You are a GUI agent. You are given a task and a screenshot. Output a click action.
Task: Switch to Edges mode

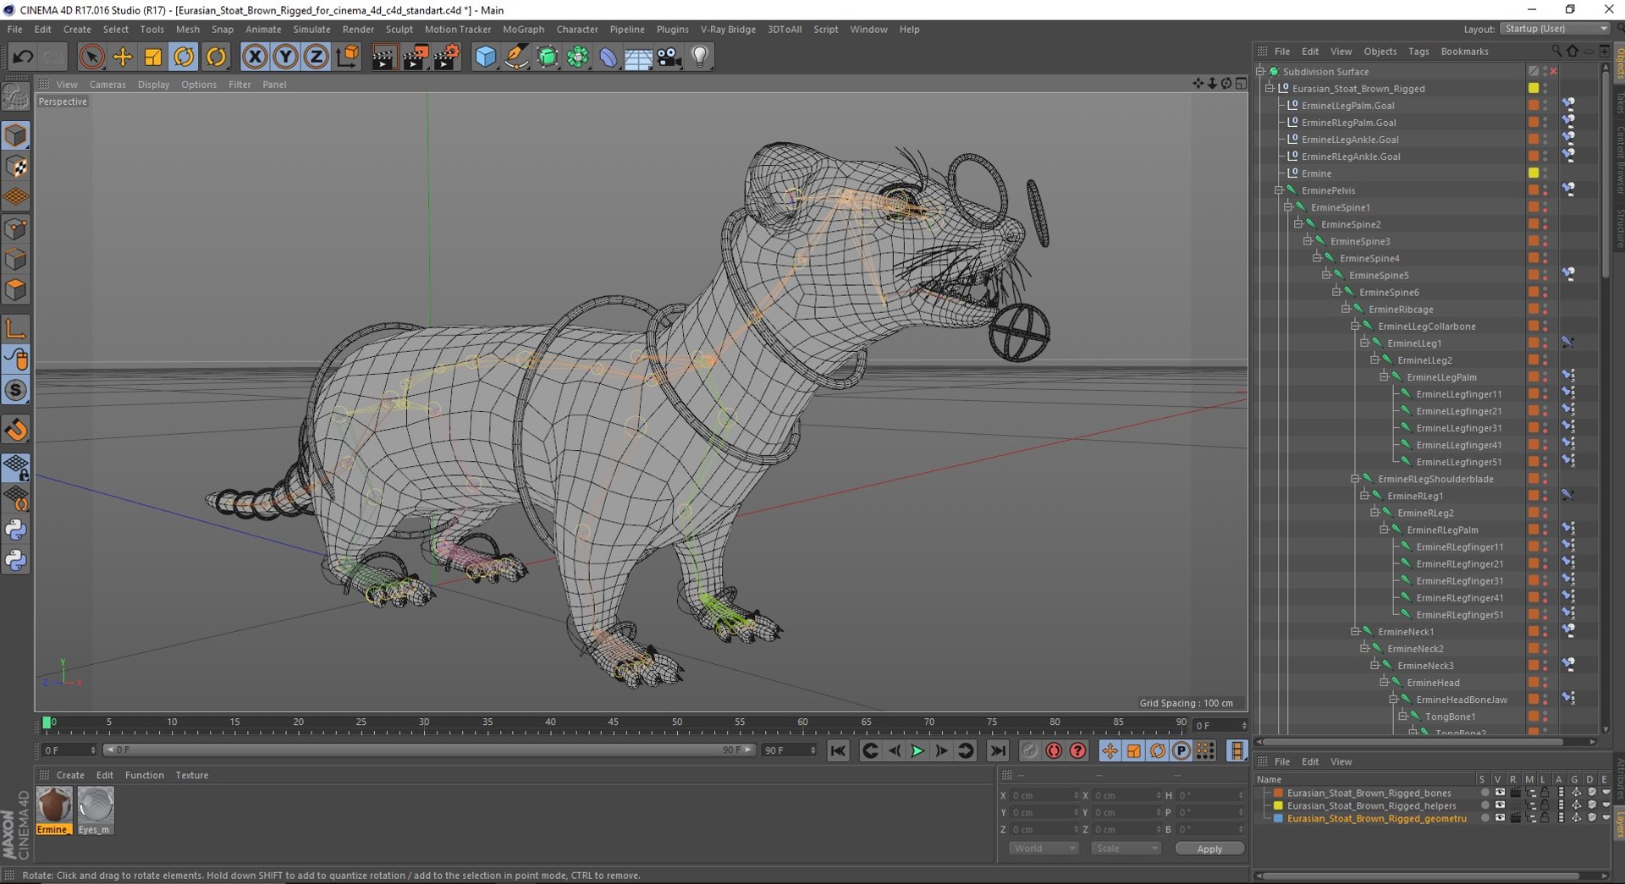click(16, 259)
